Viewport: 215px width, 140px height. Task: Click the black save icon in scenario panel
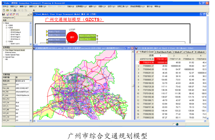click(x=3, y=14)
